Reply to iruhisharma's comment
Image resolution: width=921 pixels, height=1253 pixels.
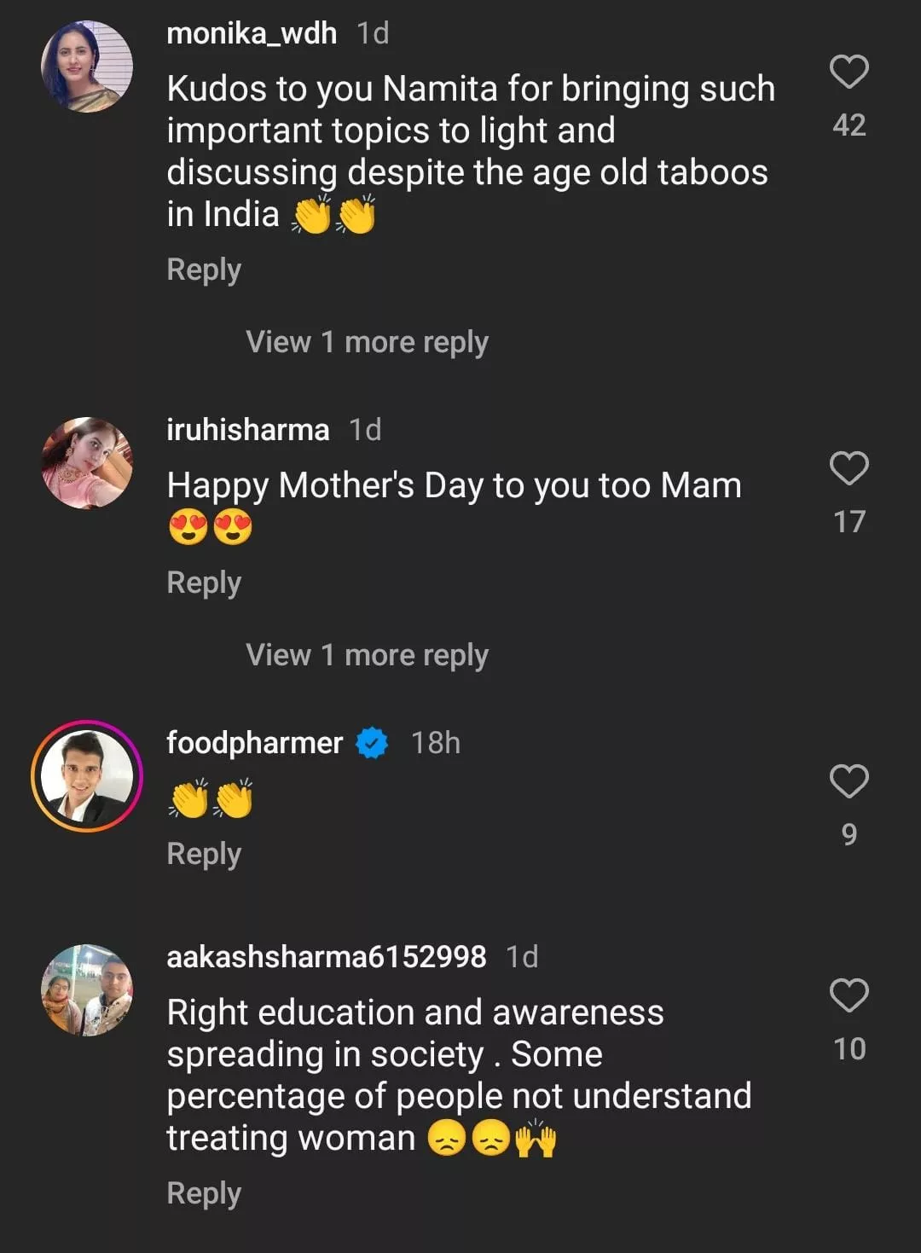pos(204,583)
